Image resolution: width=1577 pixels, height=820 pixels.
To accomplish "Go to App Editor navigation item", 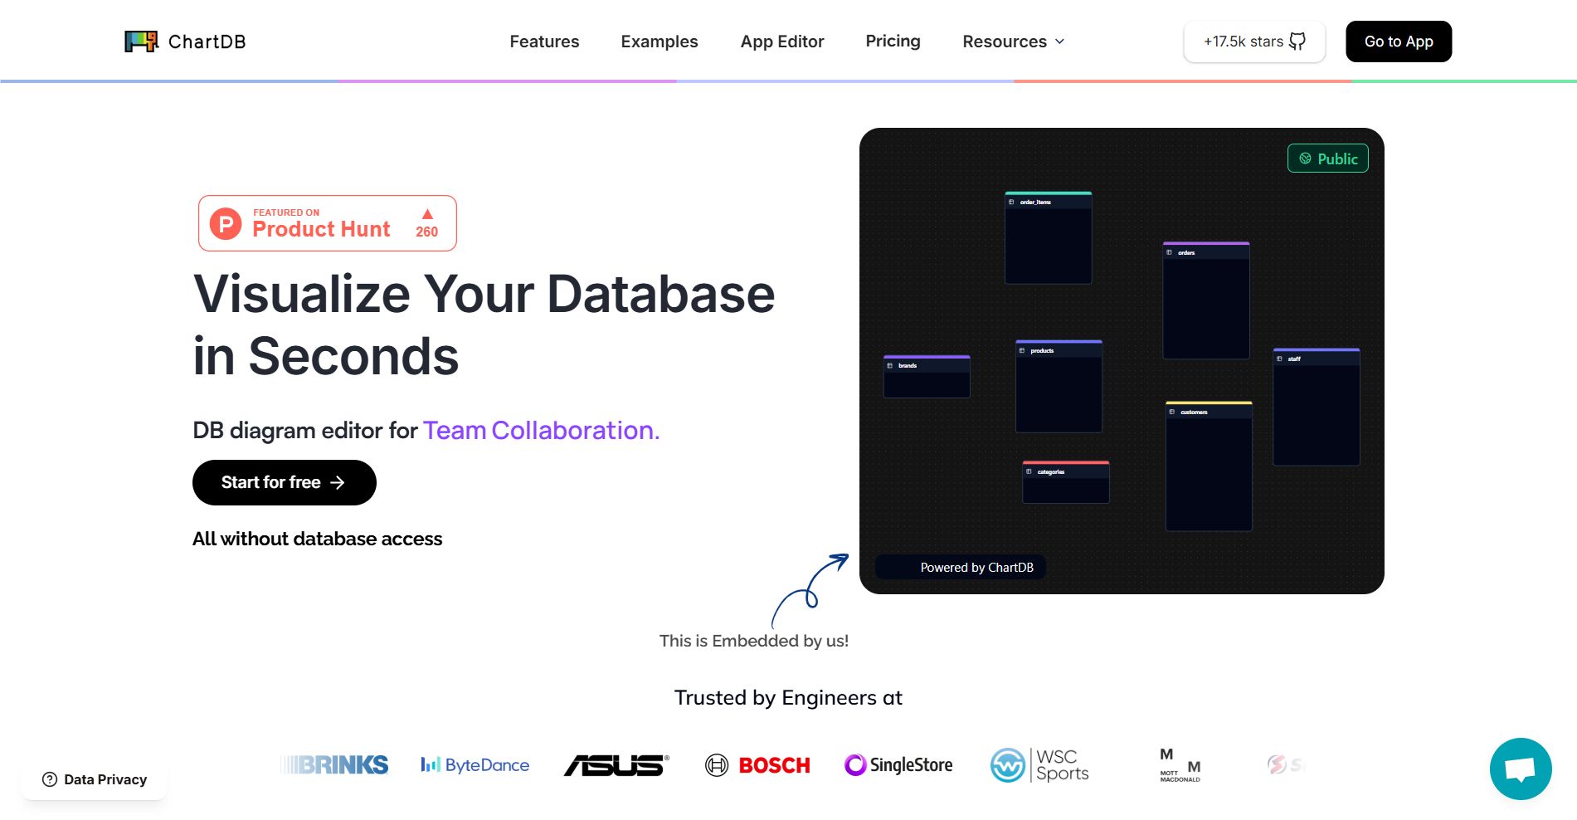I will coord(782,41).
